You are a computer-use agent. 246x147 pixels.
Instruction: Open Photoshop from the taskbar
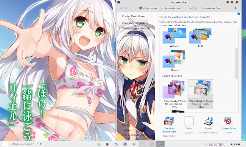coord(125,144)
